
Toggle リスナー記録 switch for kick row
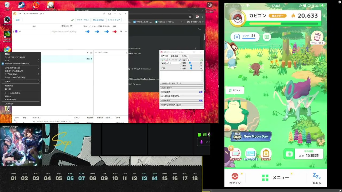click(97, 31)
